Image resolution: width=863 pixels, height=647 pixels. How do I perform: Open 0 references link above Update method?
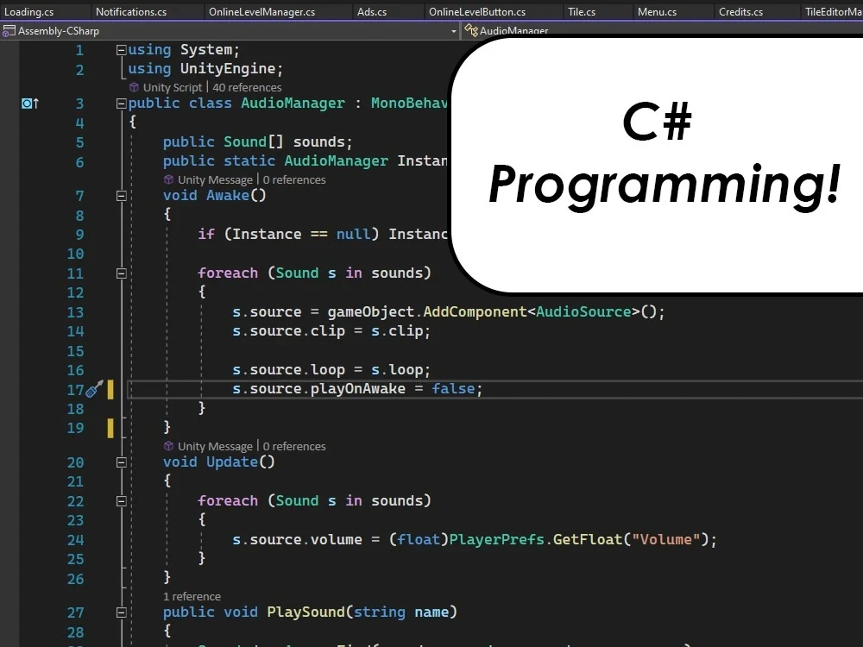(x=294, y=446)
